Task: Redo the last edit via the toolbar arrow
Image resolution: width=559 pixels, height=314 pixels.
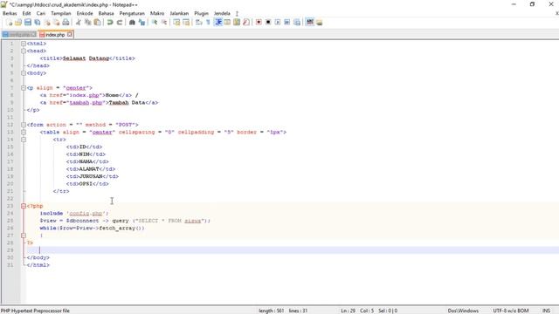Action: tap(120, 23)
